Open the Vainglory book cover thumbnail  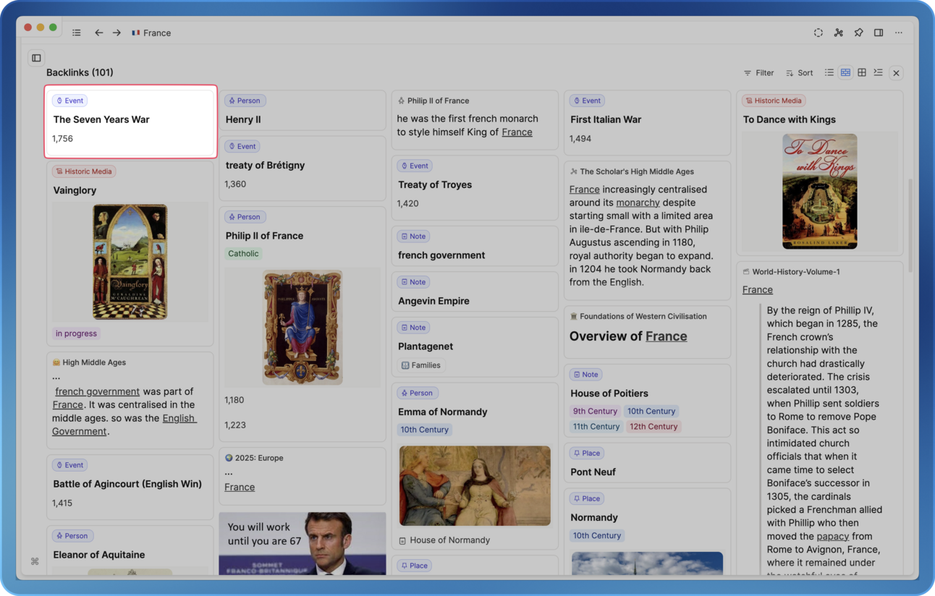point(130,262)
